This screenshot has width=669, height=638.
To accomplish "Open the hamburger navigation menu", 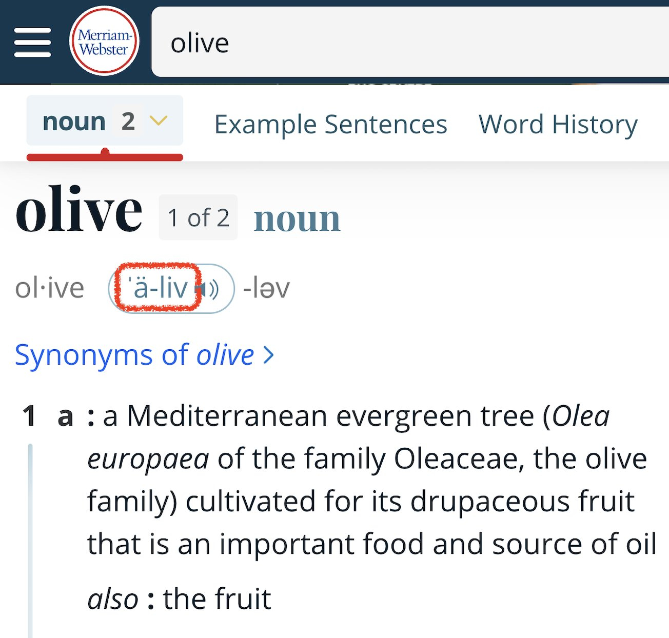I will tap(32, 43).
